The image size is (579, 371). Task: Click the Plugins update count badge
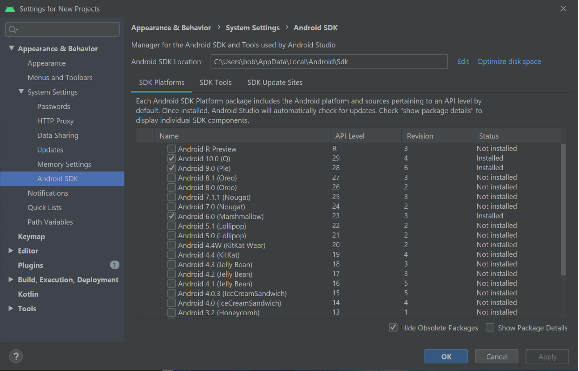114,265
